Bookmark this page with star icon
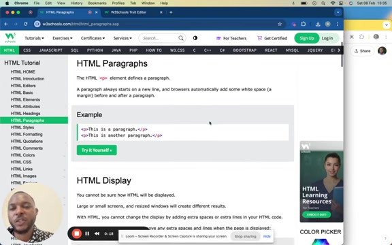Viewport: 392px width, 245px height. pos(280,24)
